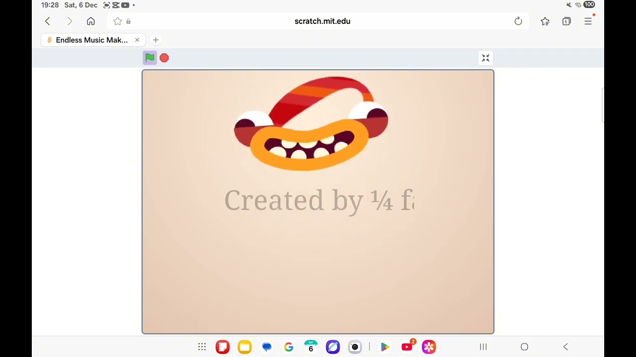The height and width of the screenshot is (357, 636).
Task: Launch the Google app
Action: [289, 347]
